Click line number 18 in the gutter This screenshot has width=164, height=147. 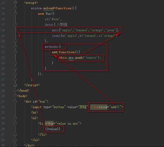click(3, 30)
